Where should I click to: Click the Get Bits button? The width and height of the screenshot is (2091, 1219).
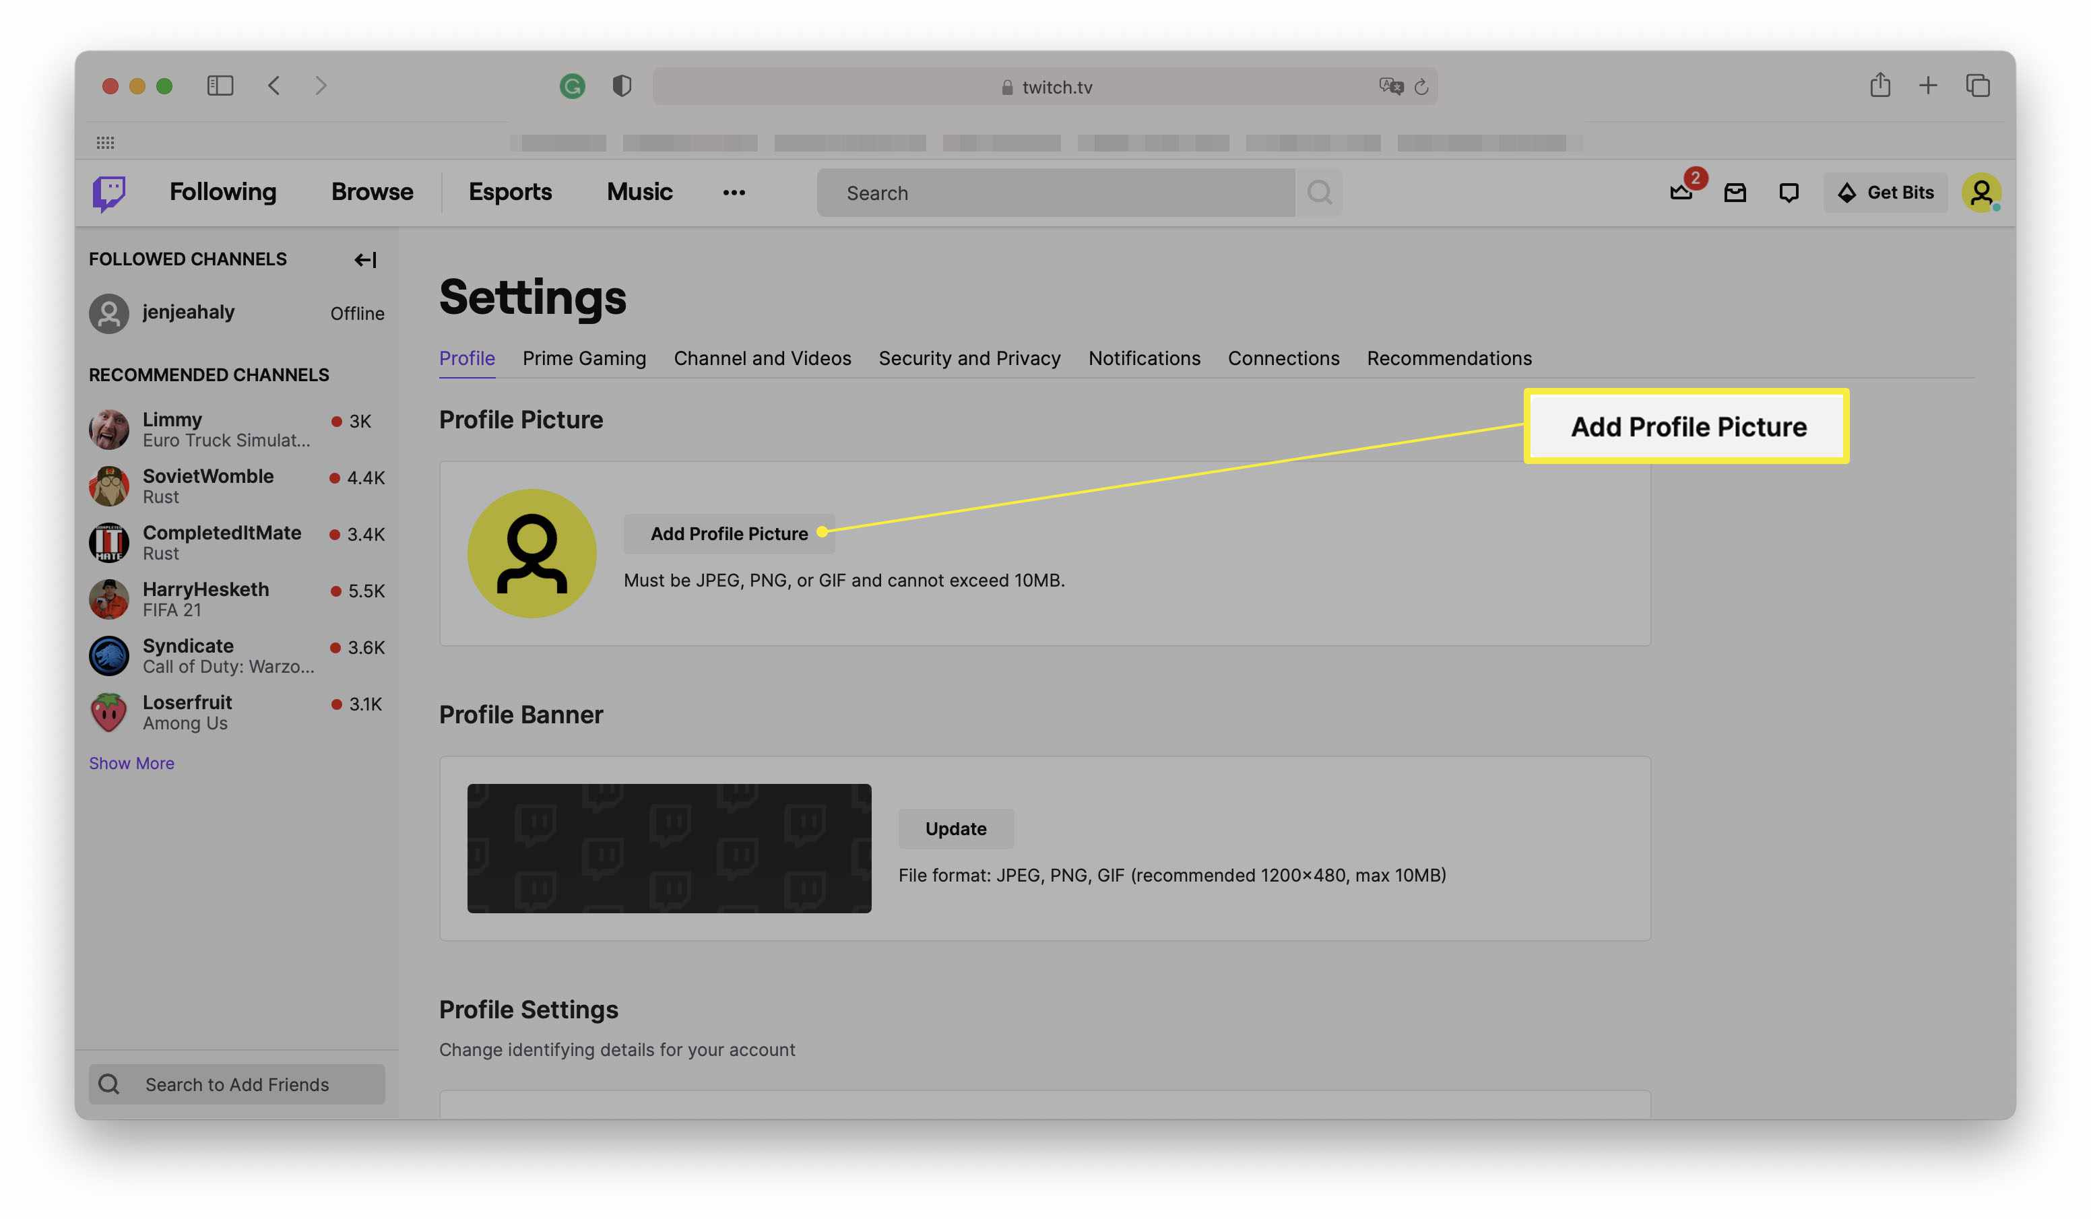point(1886,193)
